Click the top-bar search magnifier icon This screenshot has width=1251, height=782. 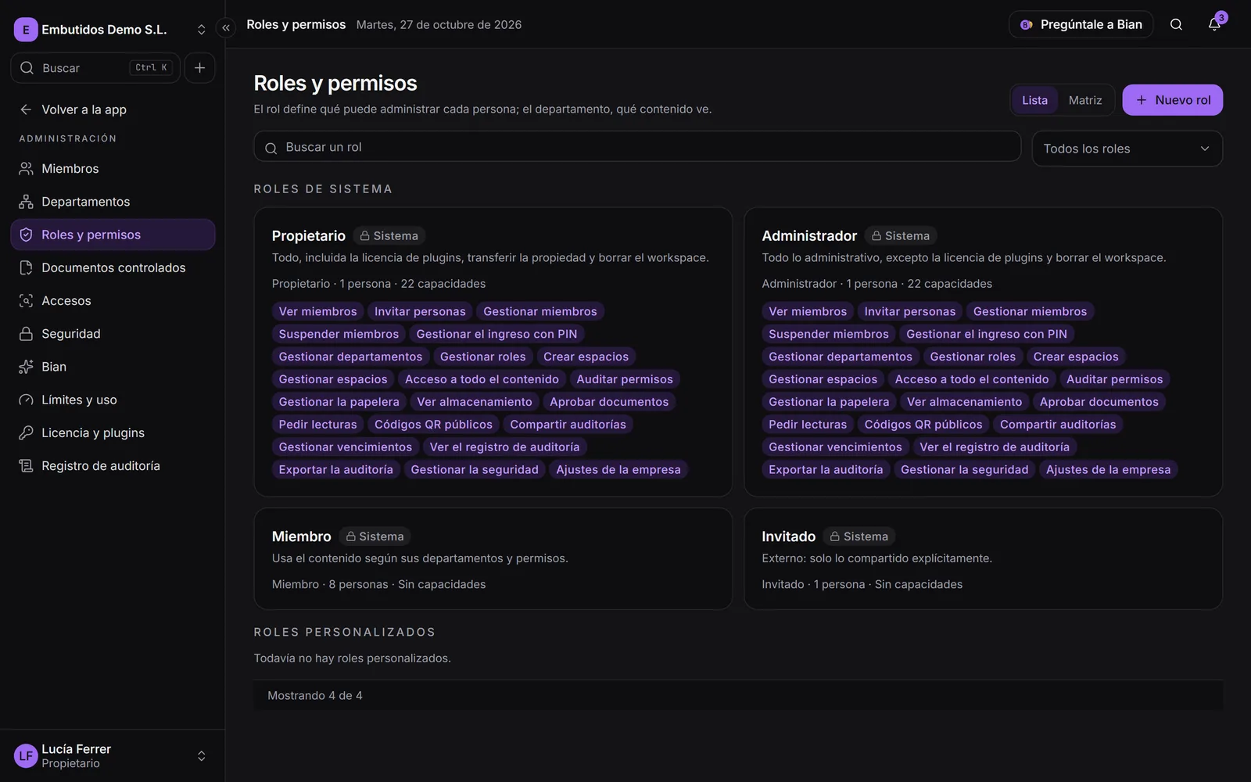click(1176, 24)
